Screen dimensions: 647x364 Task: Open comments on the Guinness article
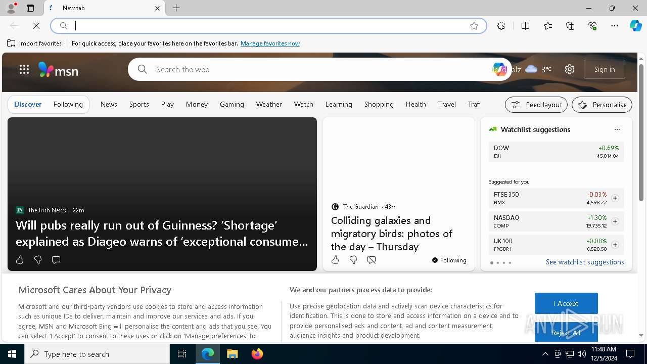pos(56,260)
